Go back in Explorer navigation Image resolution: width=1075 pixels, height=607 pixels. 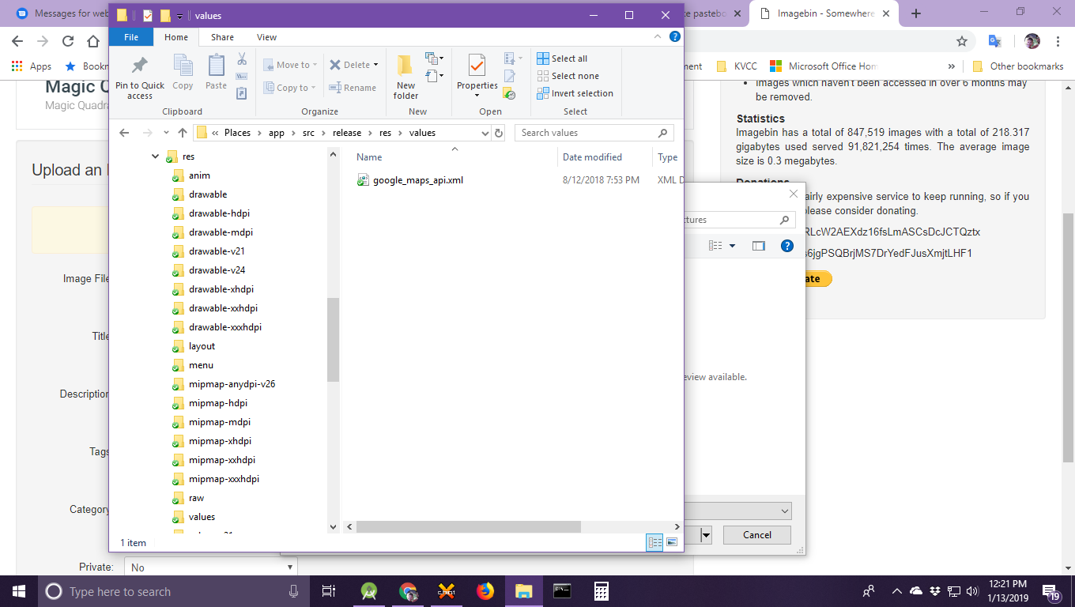tap(124, 133)
